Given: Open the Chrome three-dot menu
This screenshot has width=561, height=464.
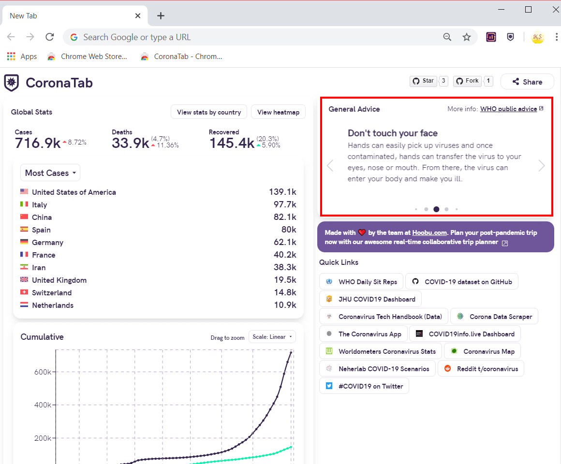Looking at the screenshot, I should pos(556,37).
